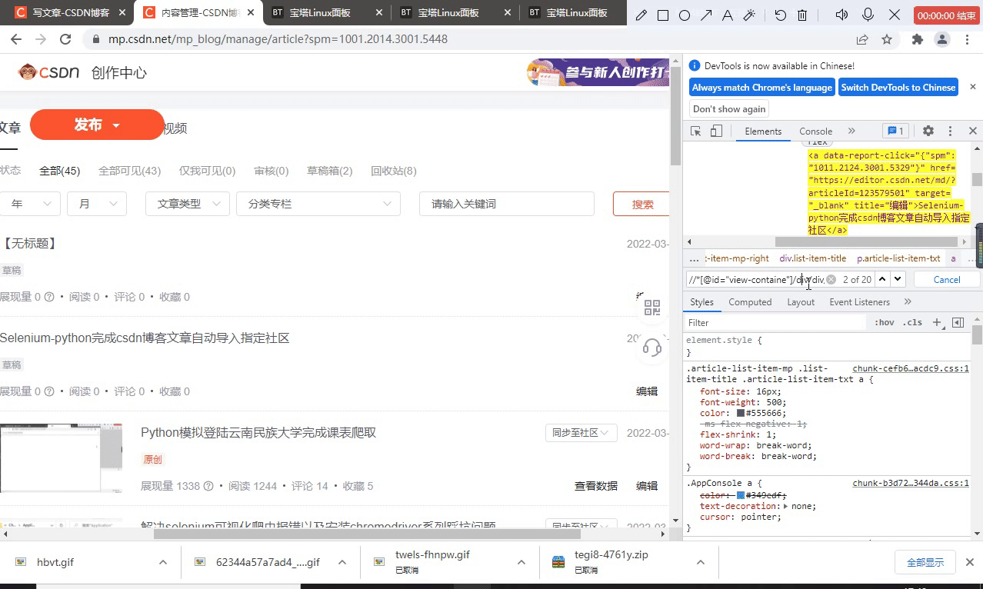Open 同步至社区 dropdown for Python模拟登陆 article

coord(581,433)
